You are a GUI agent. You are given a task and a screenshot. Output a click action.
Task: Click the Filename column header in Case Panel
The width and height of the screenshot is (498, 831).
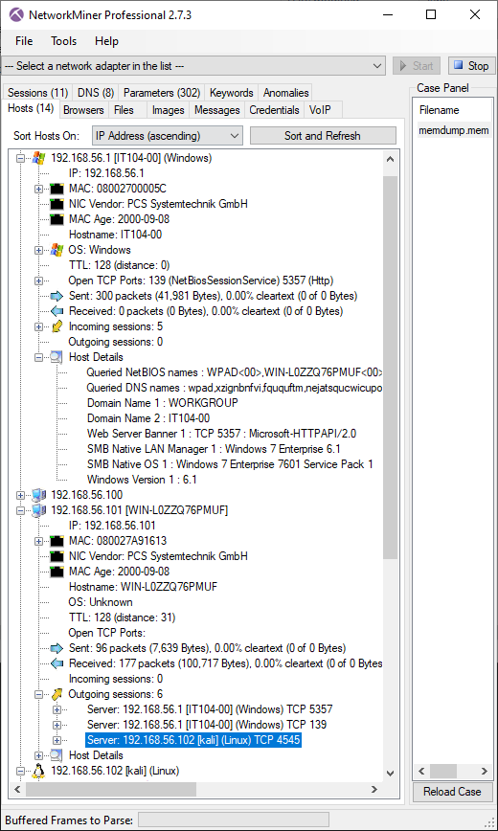[x=439, y=110]
